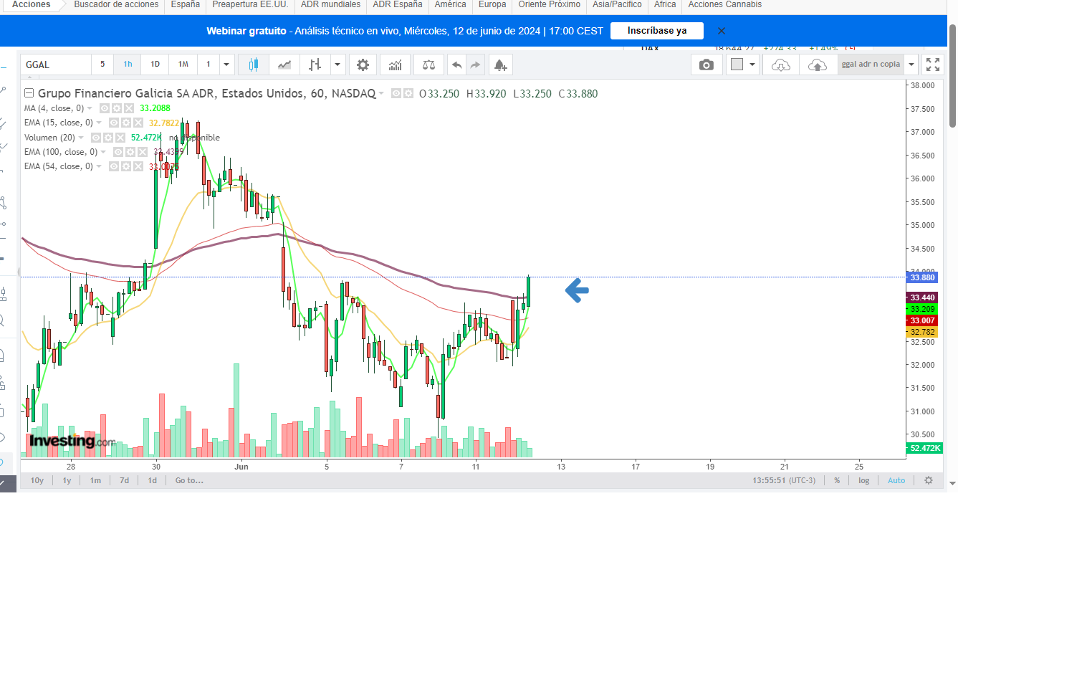
Task: Undo last chart action arrow
Action: [456, 65]
